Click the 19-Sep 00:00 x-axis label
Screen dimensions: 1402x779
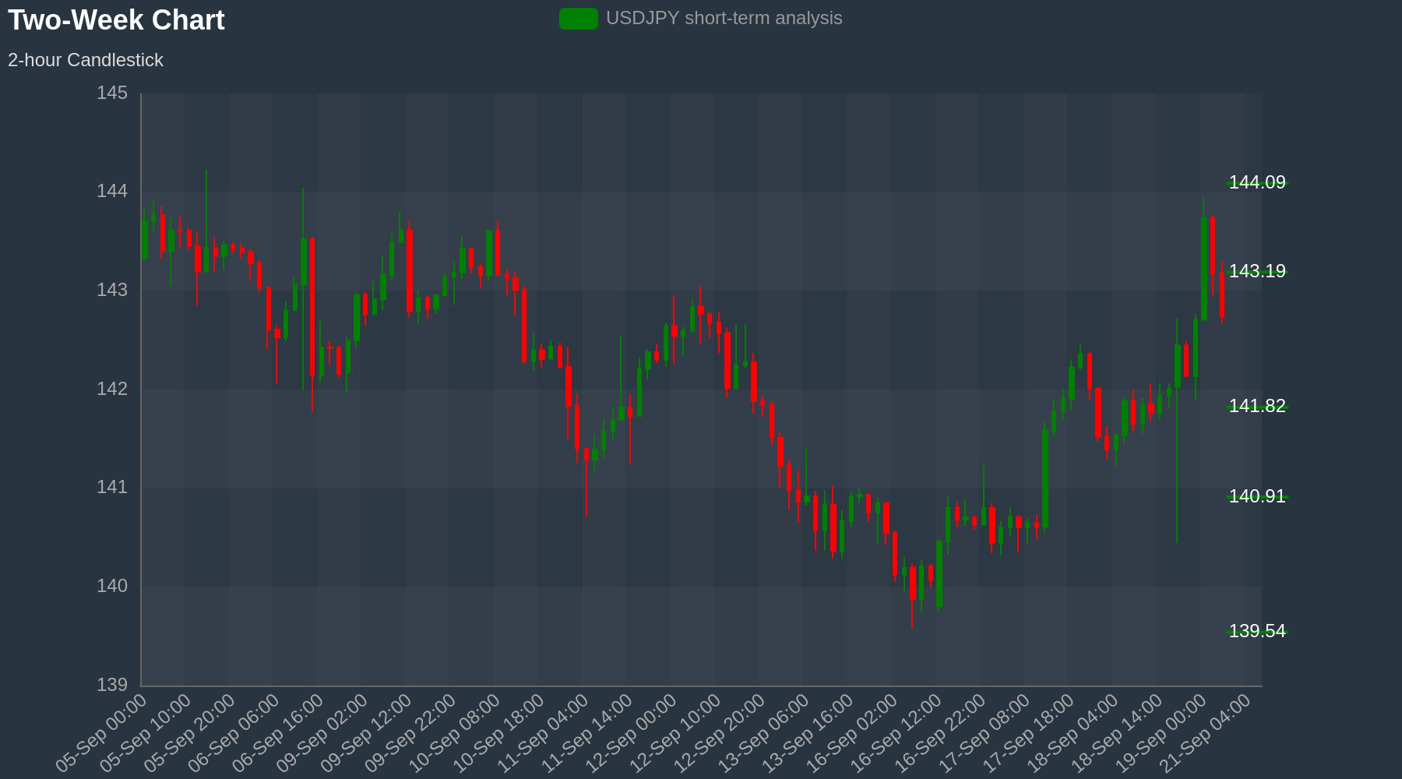tap(1161, 733)
